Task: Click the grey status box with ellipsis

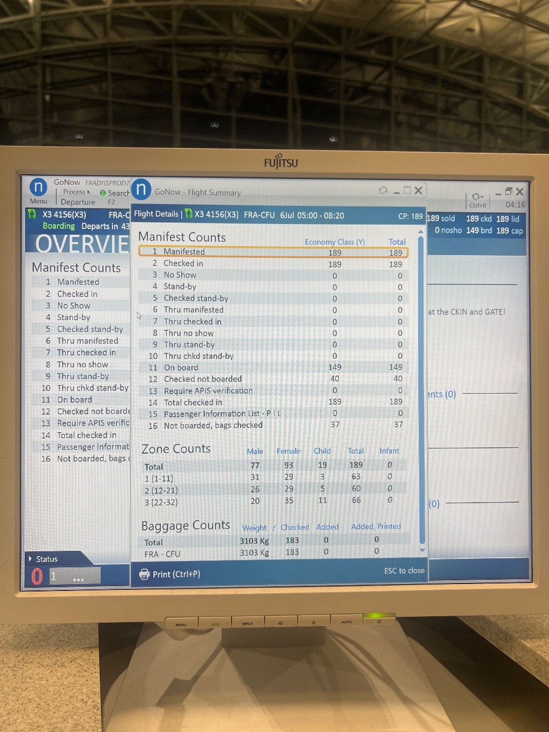Action: (76, 576)
